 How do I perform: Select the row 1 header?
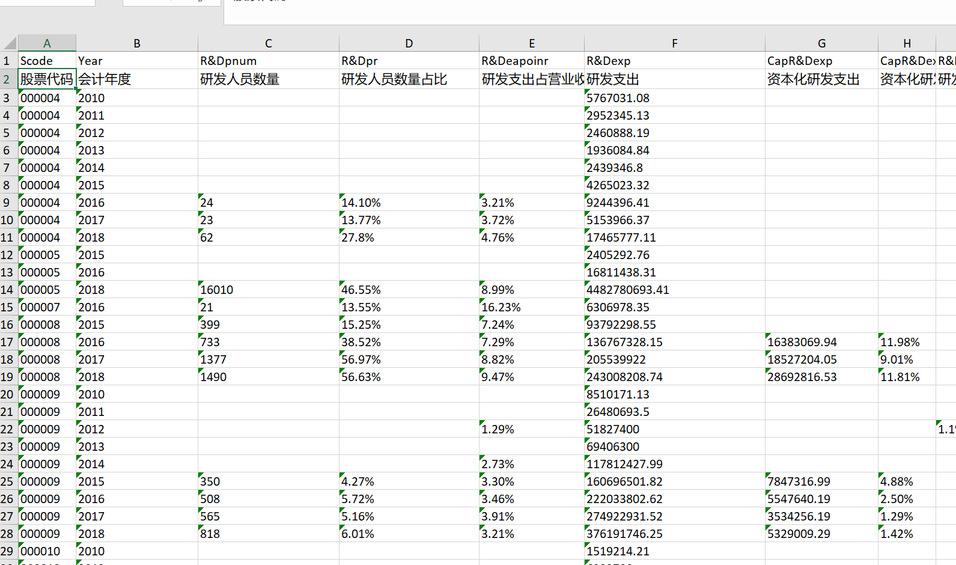pos(7,61)
